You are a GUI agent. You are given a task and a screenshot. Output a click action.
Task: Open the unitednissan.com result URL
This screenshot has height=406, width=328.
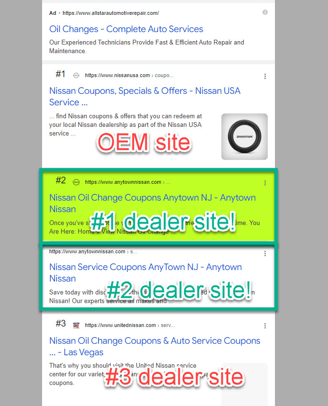(x=130, y=325)
